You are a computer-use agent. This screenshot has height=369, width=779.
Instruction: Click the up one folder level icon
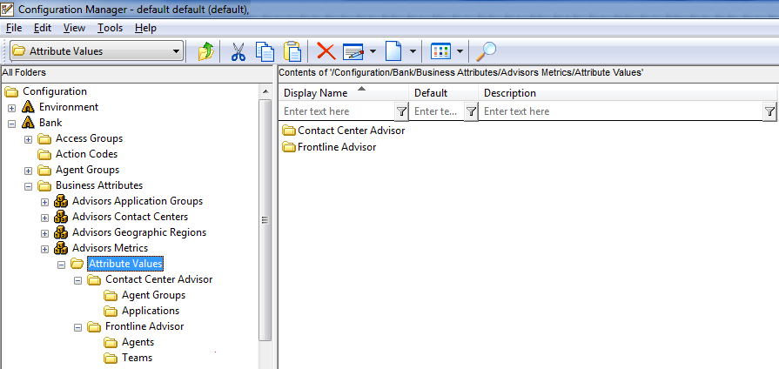tap(205, 51)
